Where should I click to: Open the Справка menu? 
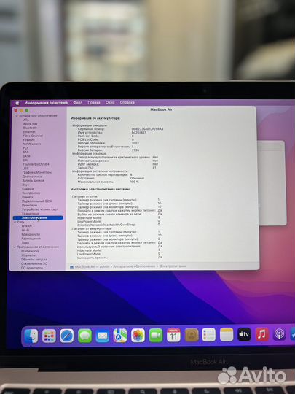point(127,103)
